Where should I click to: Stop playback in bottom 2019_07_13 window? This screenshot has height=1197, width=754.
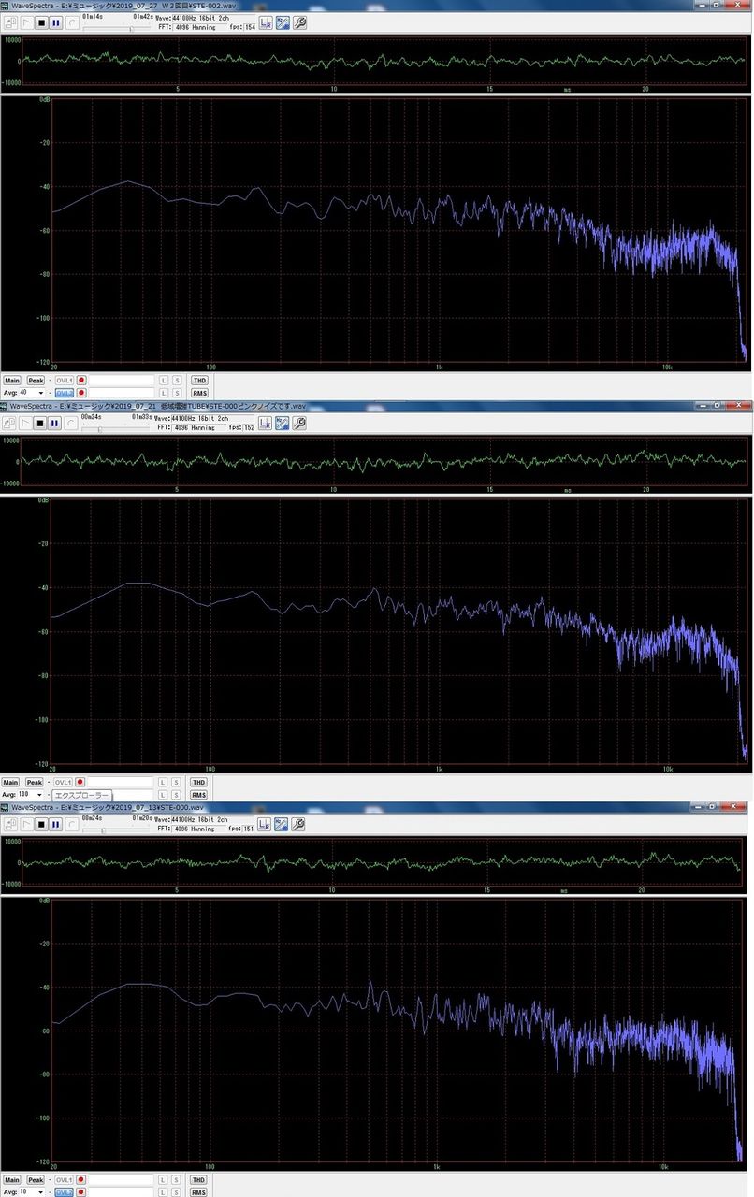[41, 825]
